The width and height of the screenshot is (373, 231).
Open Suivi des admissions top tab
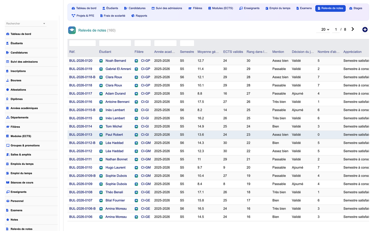167,8
